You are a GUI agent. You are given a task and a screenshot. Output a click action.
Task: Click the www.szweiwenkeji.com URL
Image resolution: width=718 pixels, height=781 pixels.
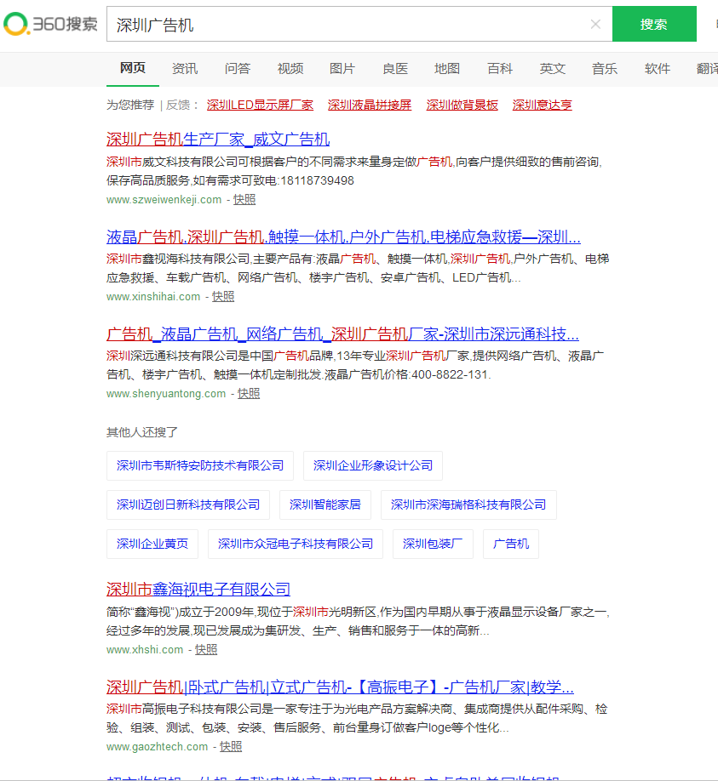[x=164, y=200]
